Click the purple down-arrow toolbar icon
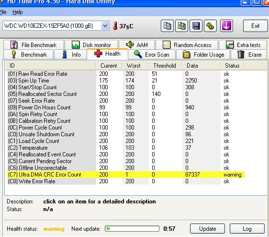 pos(226,26)
